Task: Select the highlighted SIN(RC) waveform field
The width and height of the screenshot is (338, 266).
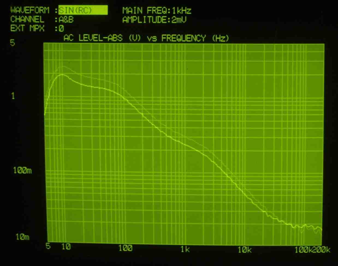Action: (x=83, y=10)
